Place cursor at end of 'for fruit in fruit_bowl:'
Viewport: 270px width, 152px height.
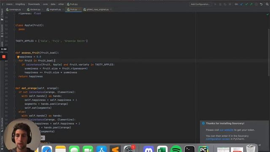[55, 61]
